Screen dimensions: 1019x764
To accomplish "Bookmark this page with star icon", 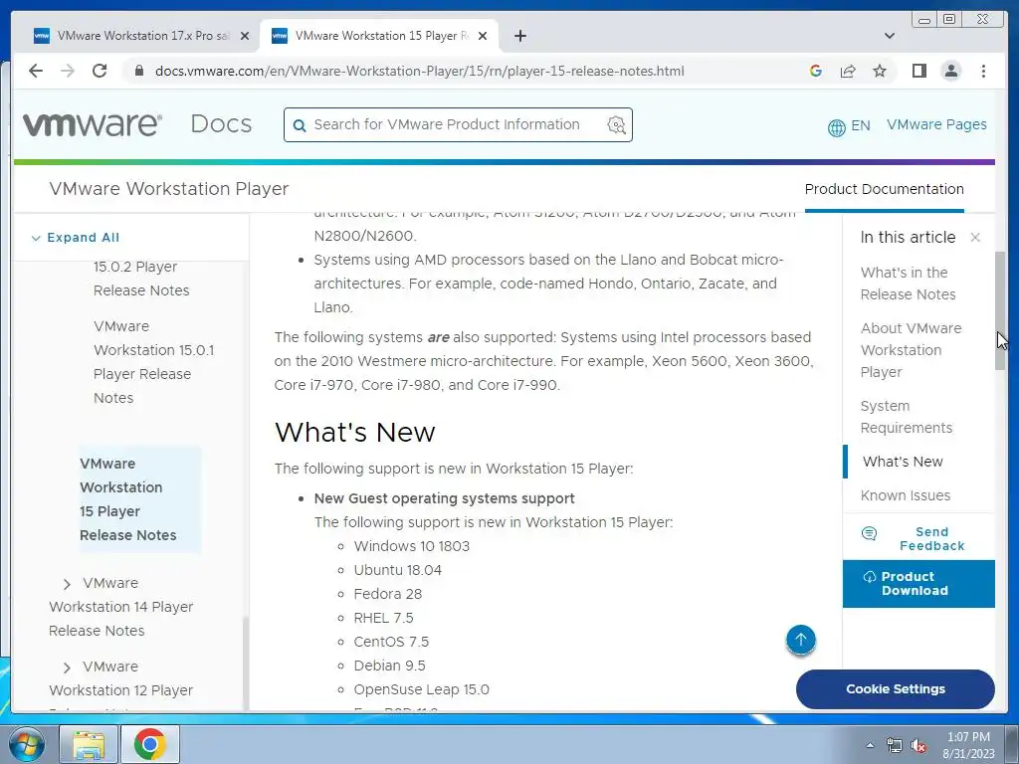I will tap(880, 71).
